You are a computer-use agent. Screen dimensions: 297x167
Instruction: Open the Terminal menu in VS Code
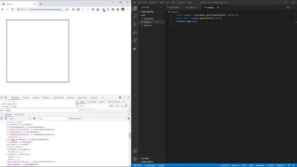pyautogui.click(x=181, y=2)
